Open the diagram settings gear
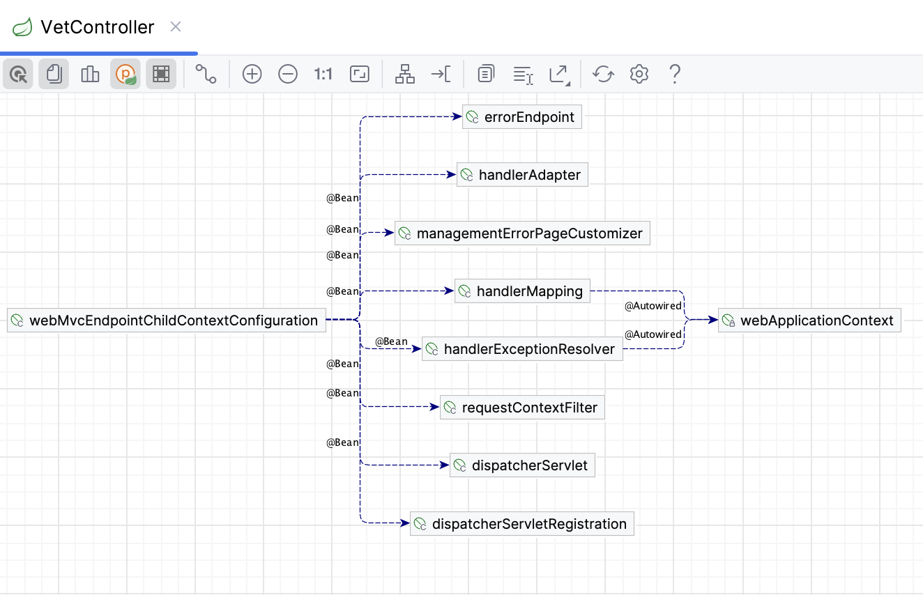Screen dimensions: 923x595 coord(639,74)
